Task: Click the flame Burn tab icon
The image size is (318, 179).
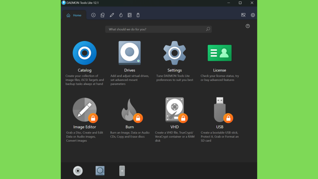Action: pos(121,15)
